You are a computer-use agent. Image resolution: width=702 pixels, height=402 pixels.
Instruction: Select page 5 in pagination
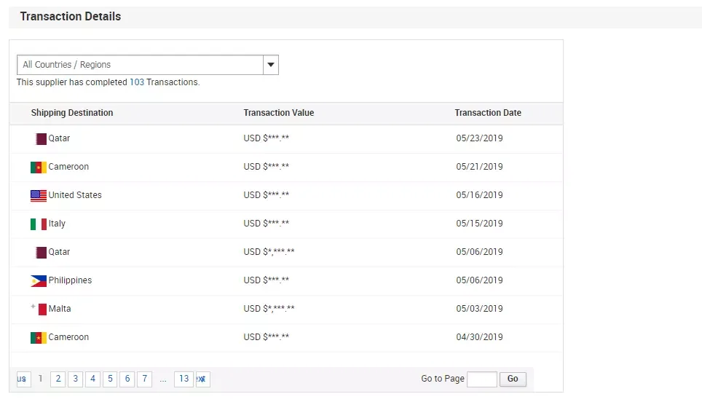pyautogui.click(x=110, y=379)
